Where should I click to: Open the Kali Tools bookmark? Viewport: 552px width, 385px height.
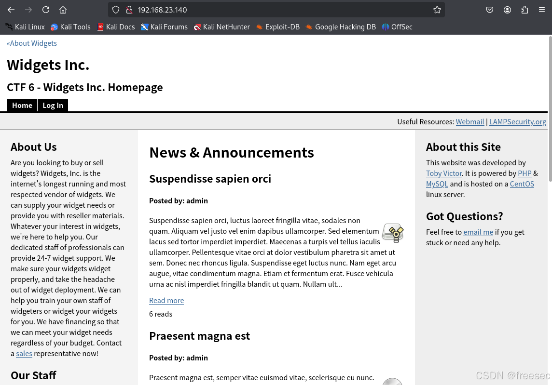coord(71,27)
